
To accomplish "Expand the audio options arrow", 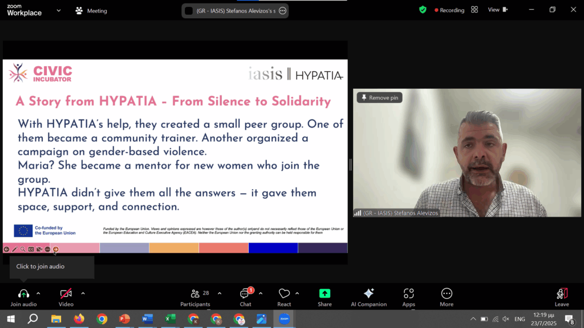I will [x=38, y=294].
